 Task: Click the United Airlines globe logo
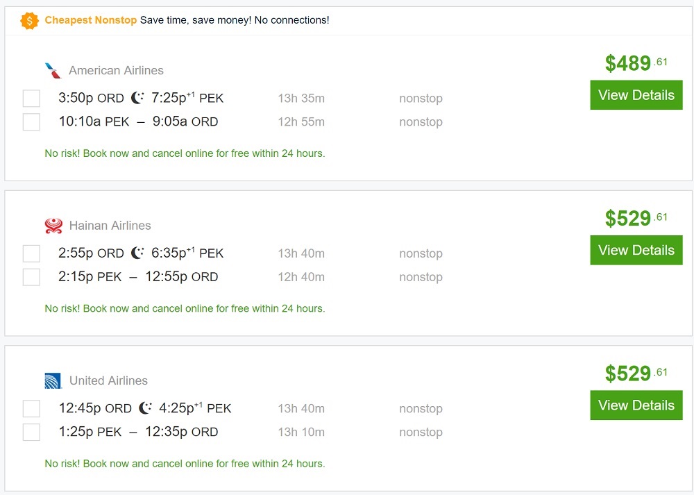click(53, 380)
